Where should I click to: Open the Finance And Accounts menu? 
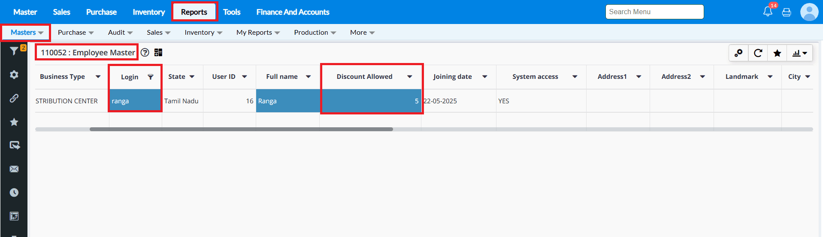293,12
